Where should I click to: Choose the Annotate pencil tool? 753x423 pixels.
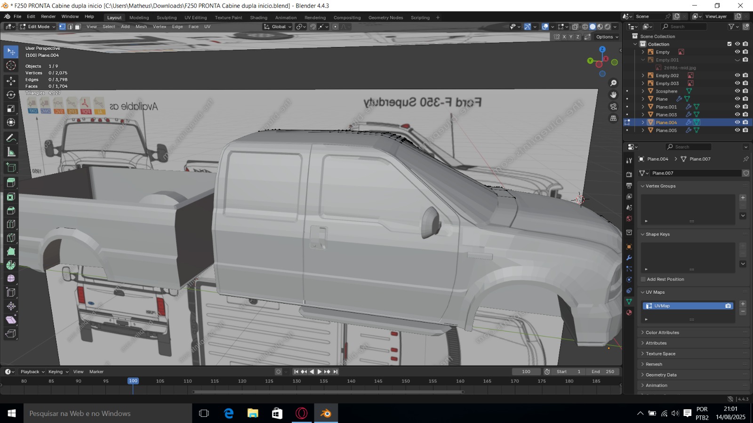pos(11,138)
